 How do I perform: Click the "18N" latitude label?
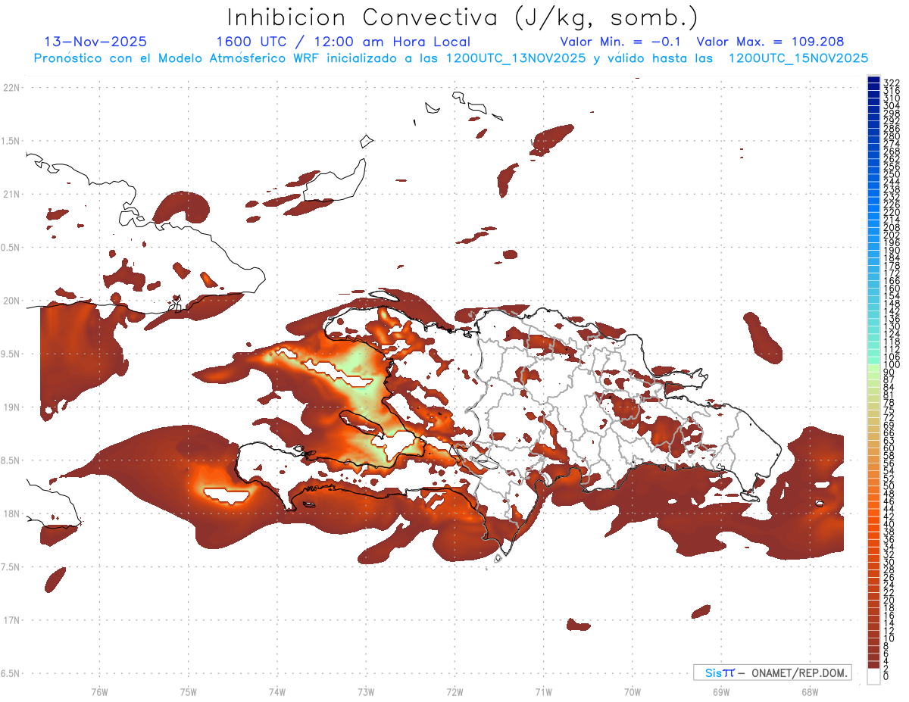(11, 513)
